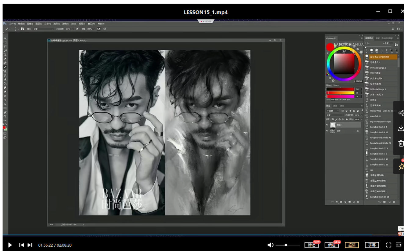
Task: Select the Eyedropper tool
Action: (5, 59)
